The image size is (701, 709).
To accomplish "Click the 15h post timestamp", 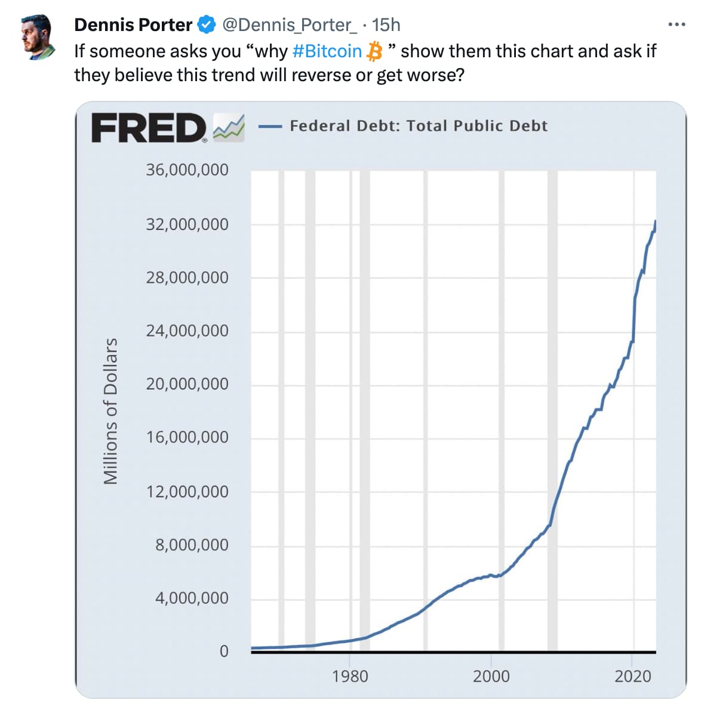I will point(386,25).
